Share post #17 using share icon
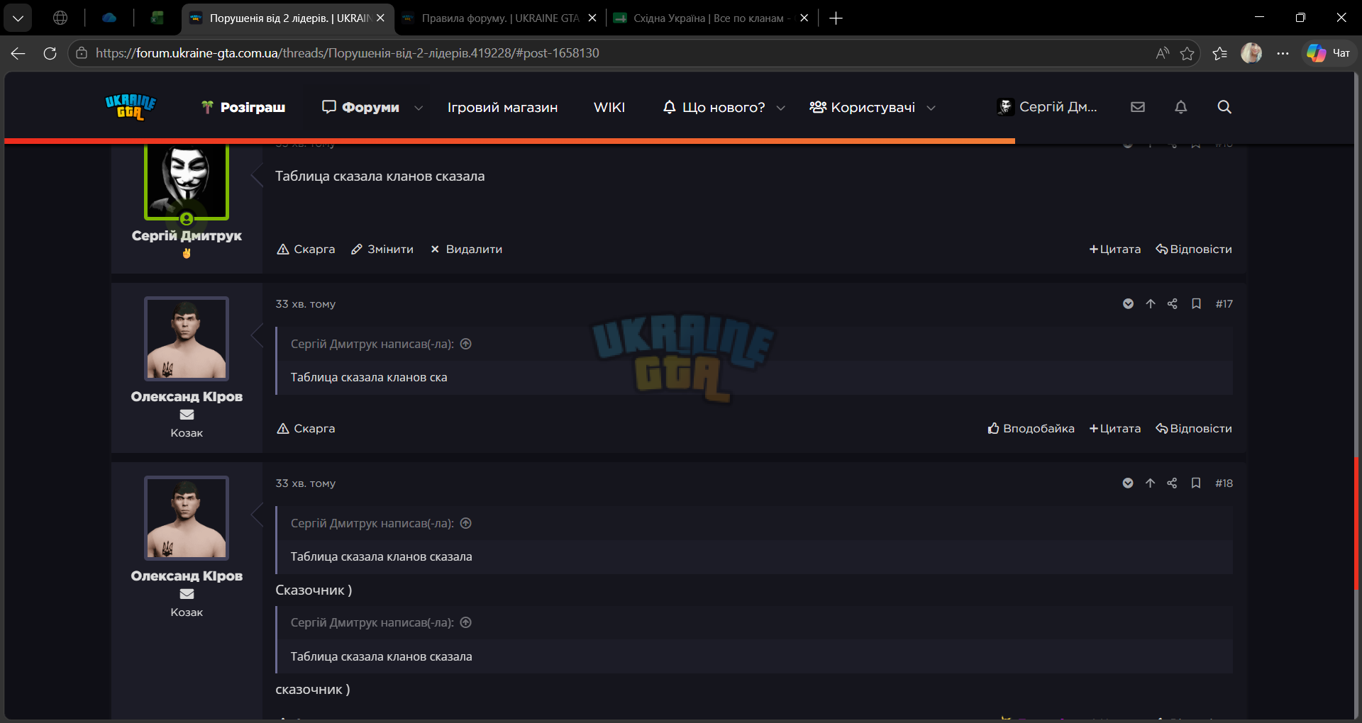The width and height of the screenshot is (1362, 723). pyautogui.click(x=1172, y=303)
